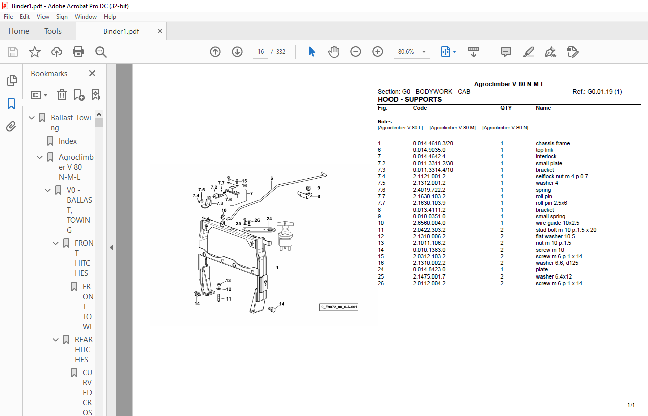Viewport: 648px width, 416px height.
Task: Find the current bookmark
Action: click(95, 95)
